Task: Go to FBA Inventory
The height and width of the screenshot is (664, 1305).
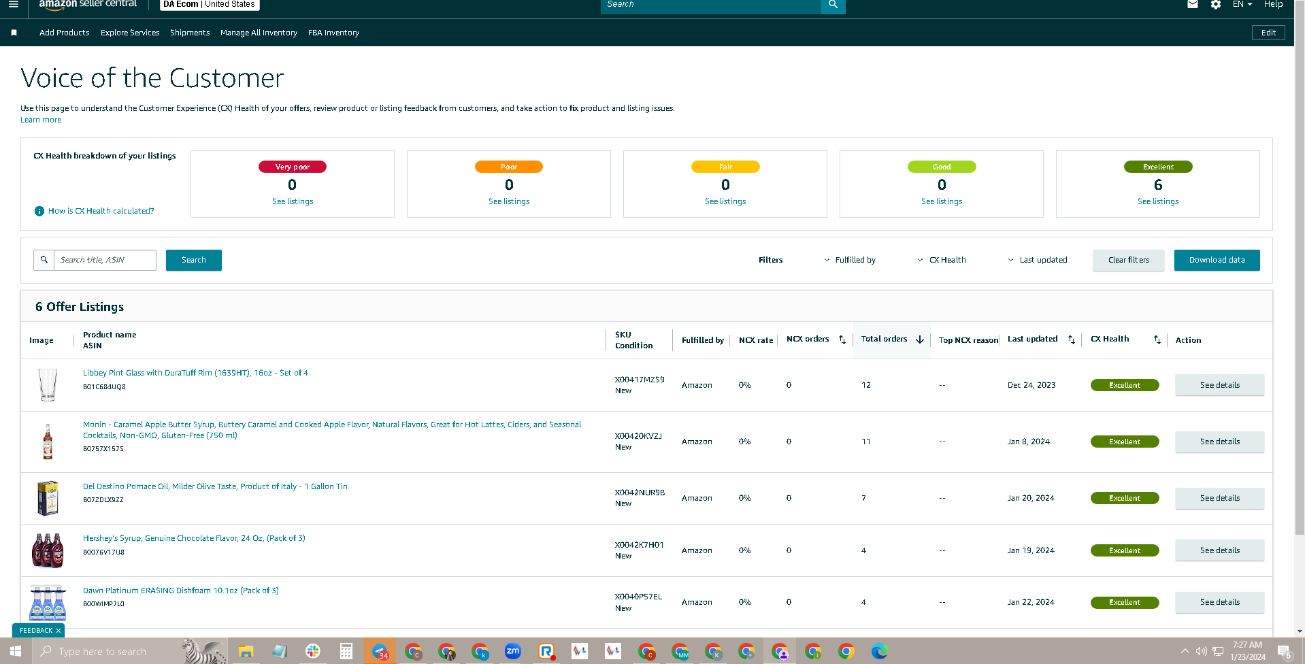Action: coord(333,33)
